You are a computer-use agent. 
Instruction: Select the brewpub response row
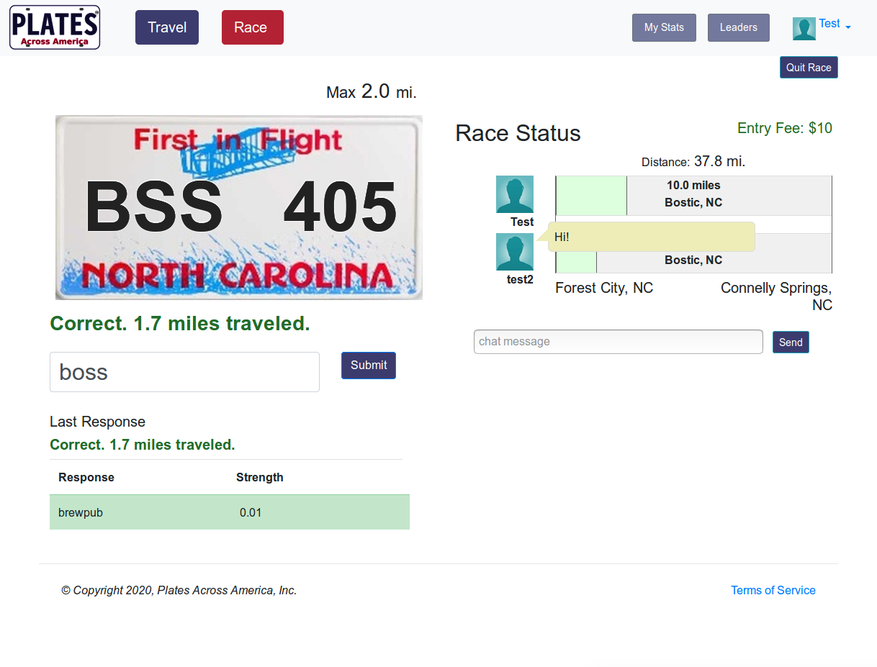pyautogui.click(x=229, y=512)
